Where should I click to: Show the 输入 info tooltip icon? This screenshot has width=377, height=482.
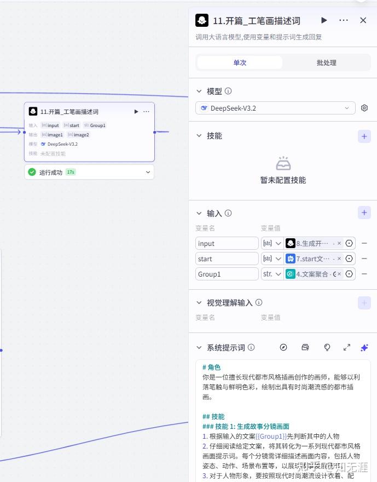point(228,213)
